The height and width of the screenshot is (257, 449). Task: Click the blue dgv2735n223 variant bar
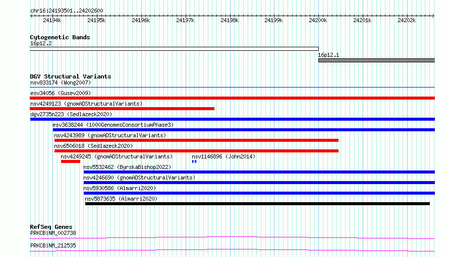pyautogui.click(x=233, y=119)
